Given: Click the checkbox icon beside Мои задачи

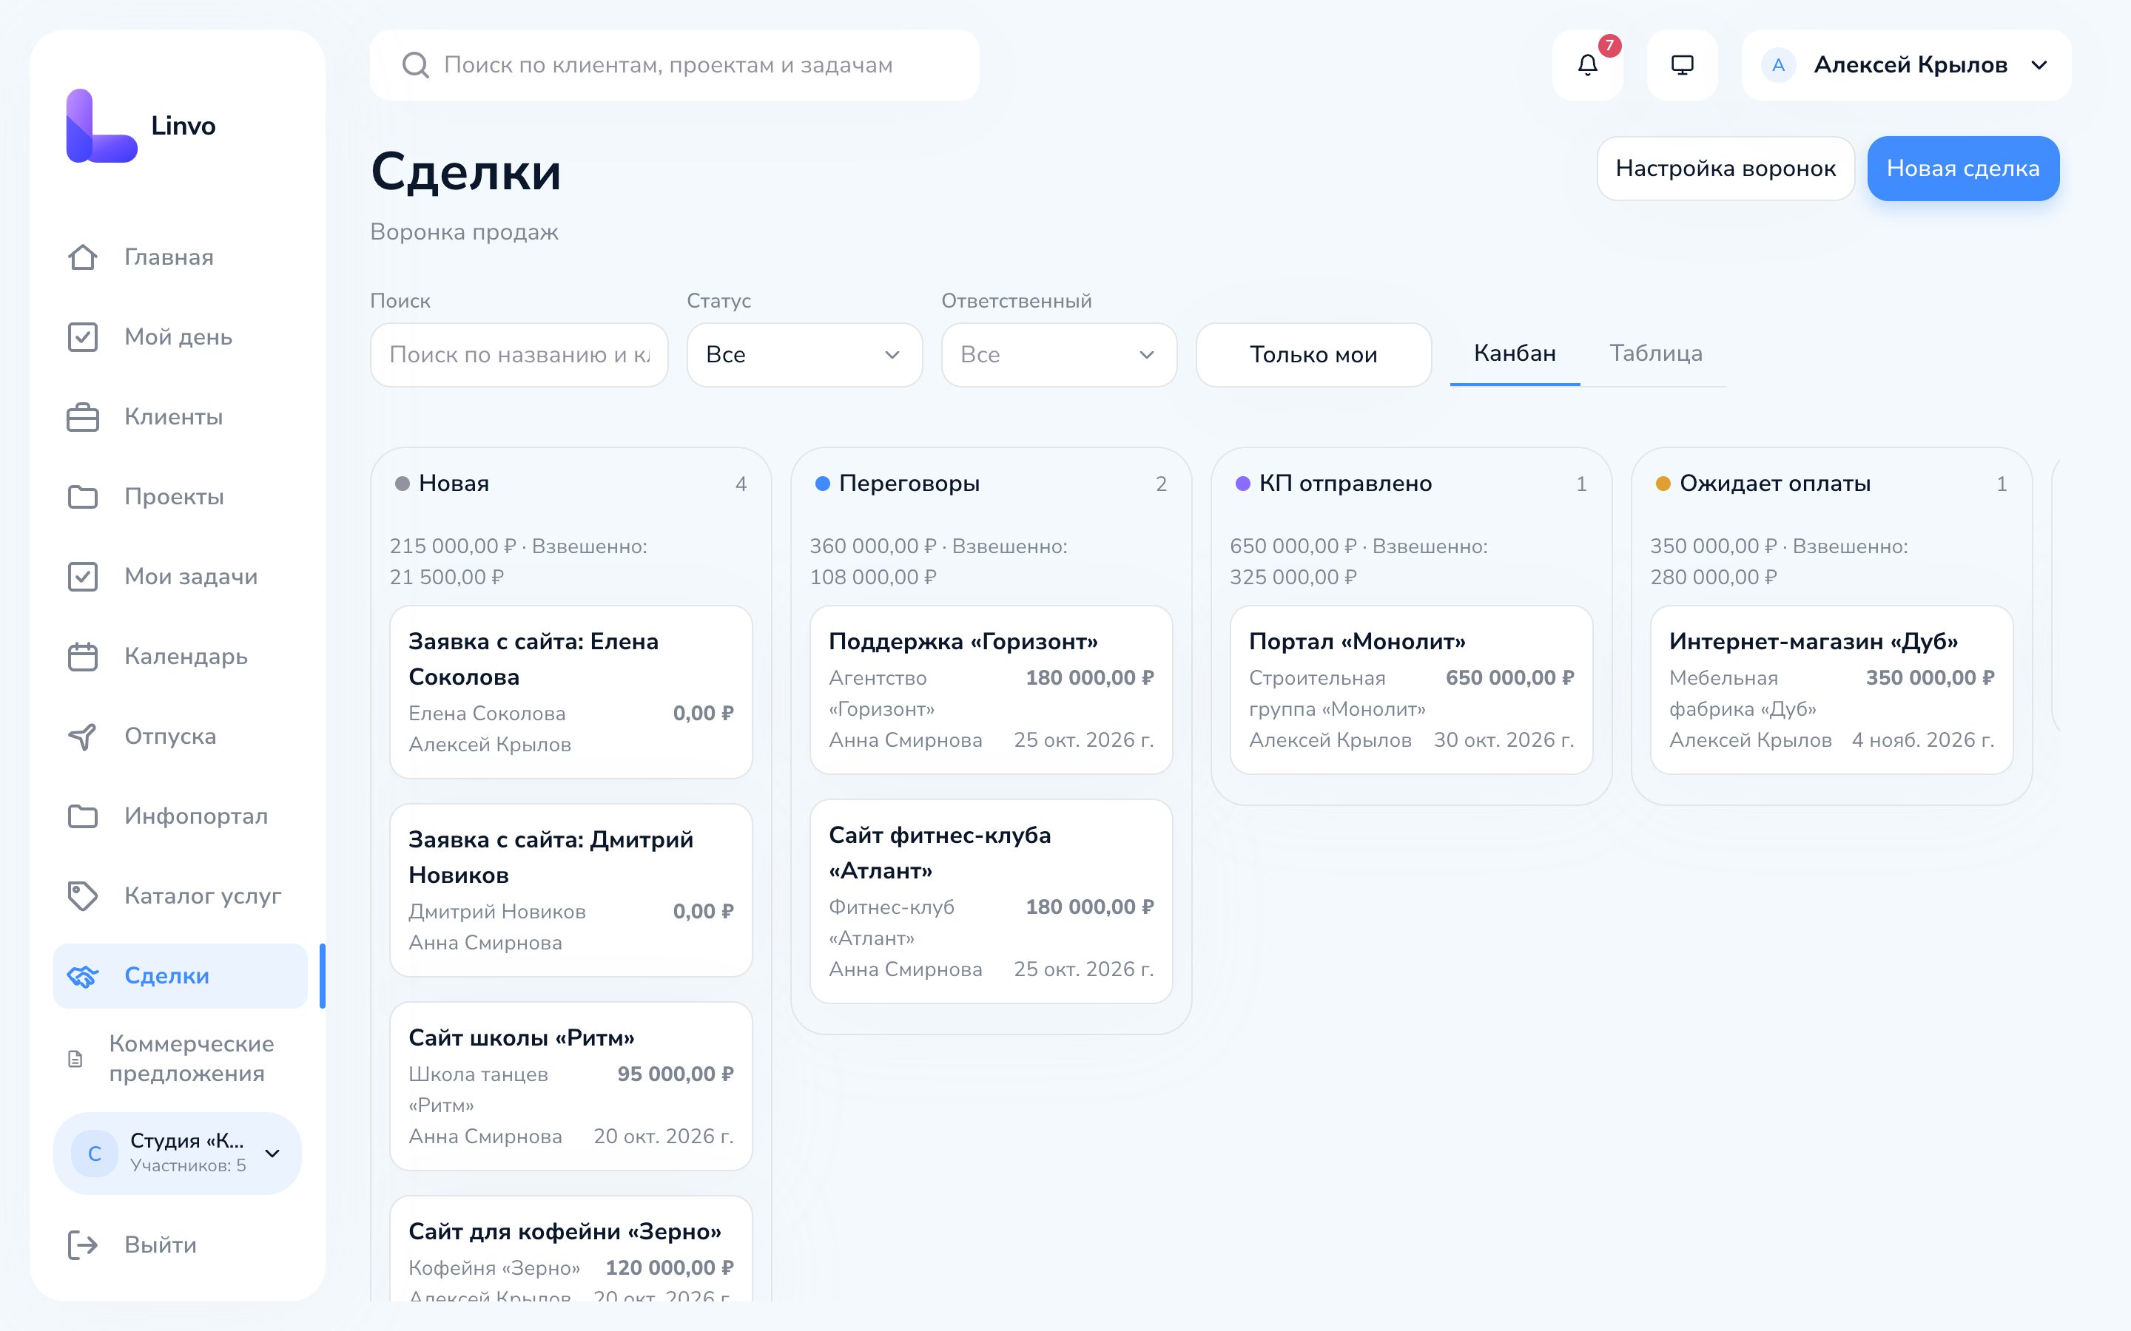Looking at the screenshot, I should tap(83, 577).
